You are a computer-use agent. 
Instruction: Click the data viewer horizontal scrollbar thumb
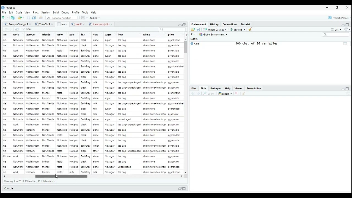tap(61, 176)
